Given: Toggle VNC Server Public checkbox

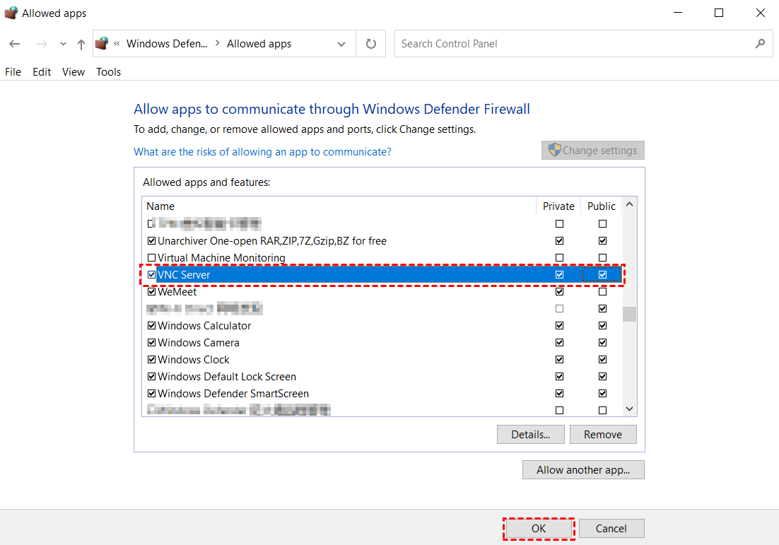Looking at the screenshot, I should click(x=603, y=275).
